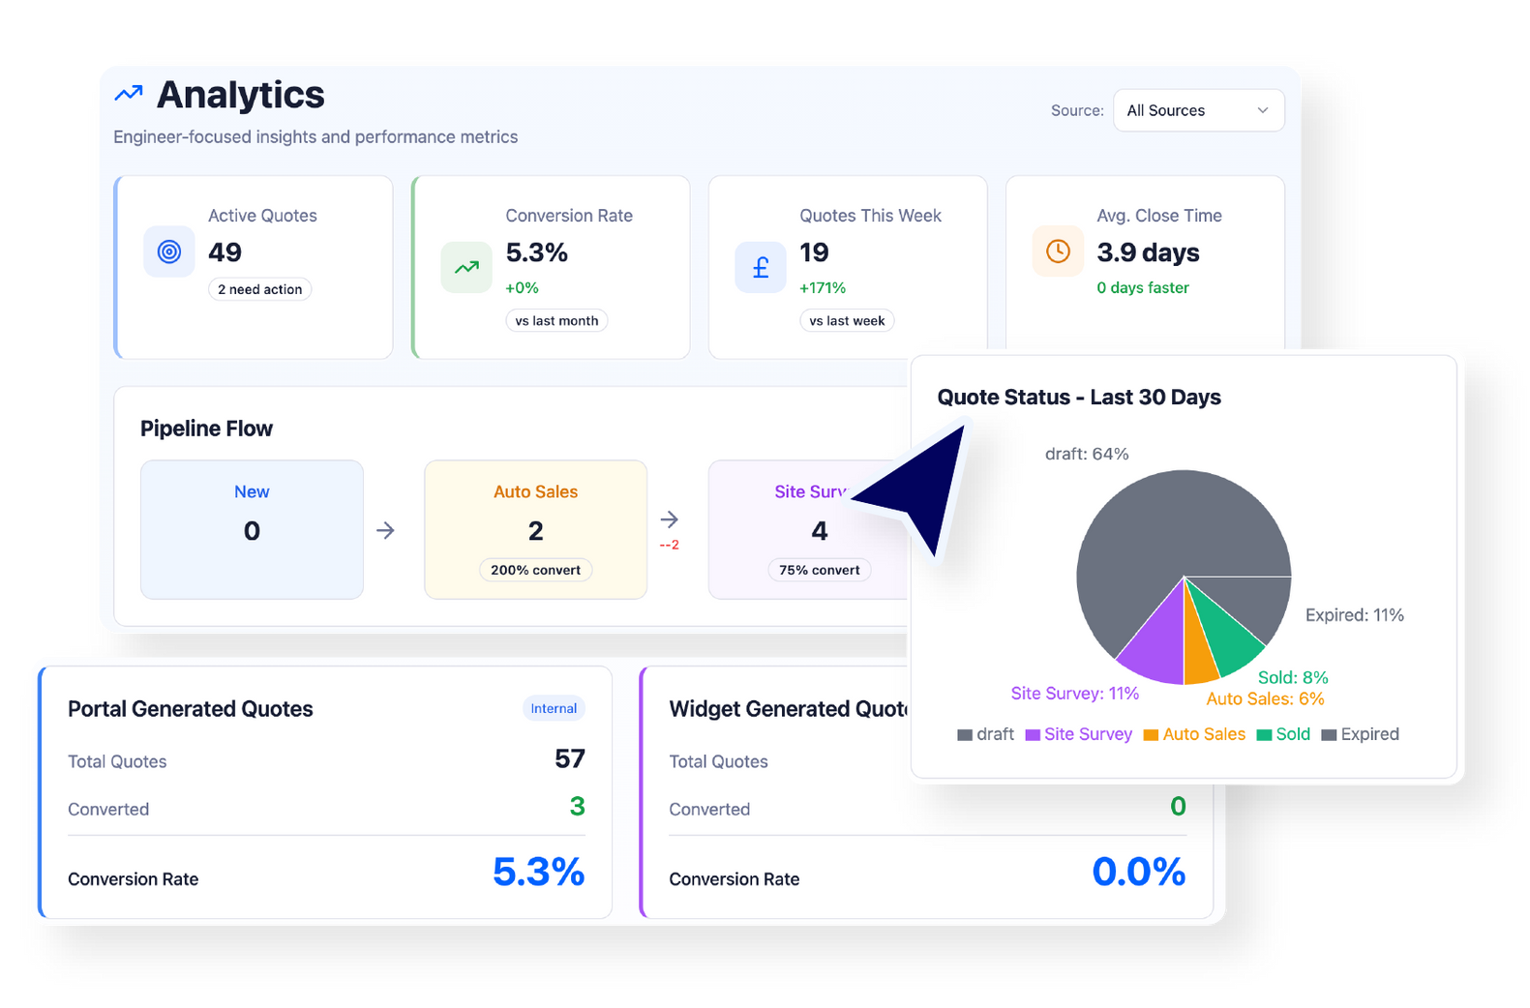Click the Internal tag on Portal Quotes
Image resolution: width=1530 pixels, height=1008 pixels.
[554, 708]
